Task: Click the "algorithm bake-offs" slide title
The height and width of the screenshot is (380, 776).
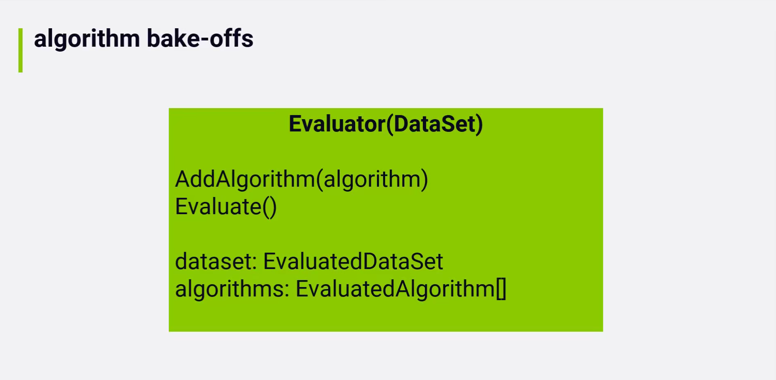Action: pos(143,39)
